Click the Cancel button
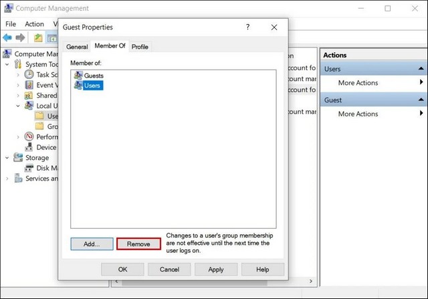This screenshot has width=428, height=299. (x=169, y=270)
